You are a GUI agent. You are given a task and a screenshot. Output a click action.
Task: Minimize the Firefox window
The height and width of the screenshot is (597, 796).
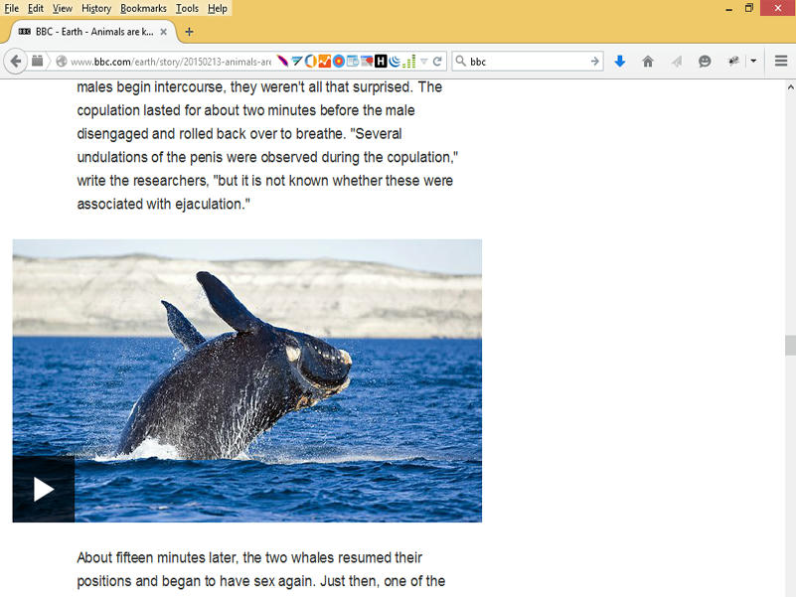(729, 9)
